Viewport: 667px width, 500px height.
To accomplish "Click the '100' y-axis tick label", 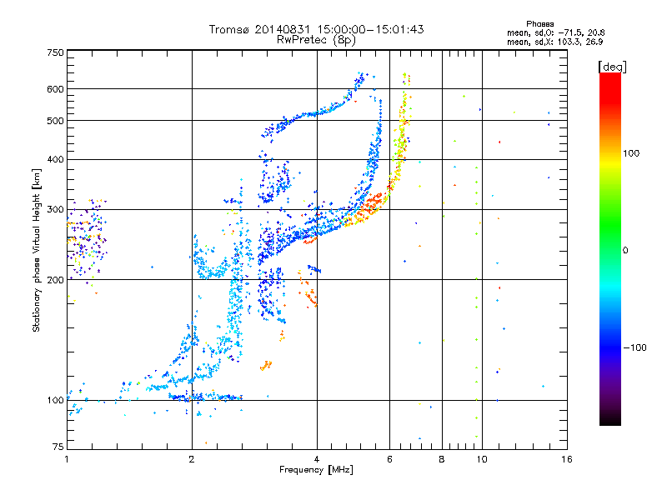I will click(55, 400).
